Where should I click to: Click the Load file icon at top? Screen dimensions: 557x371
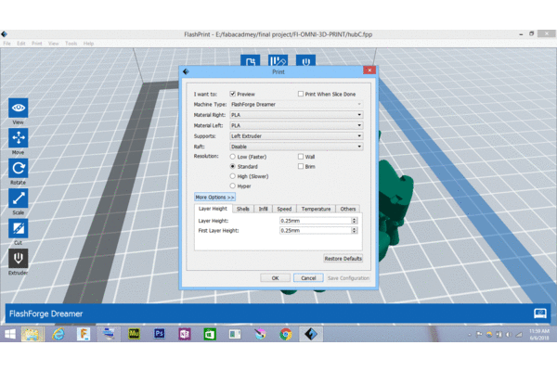point(250,60)
